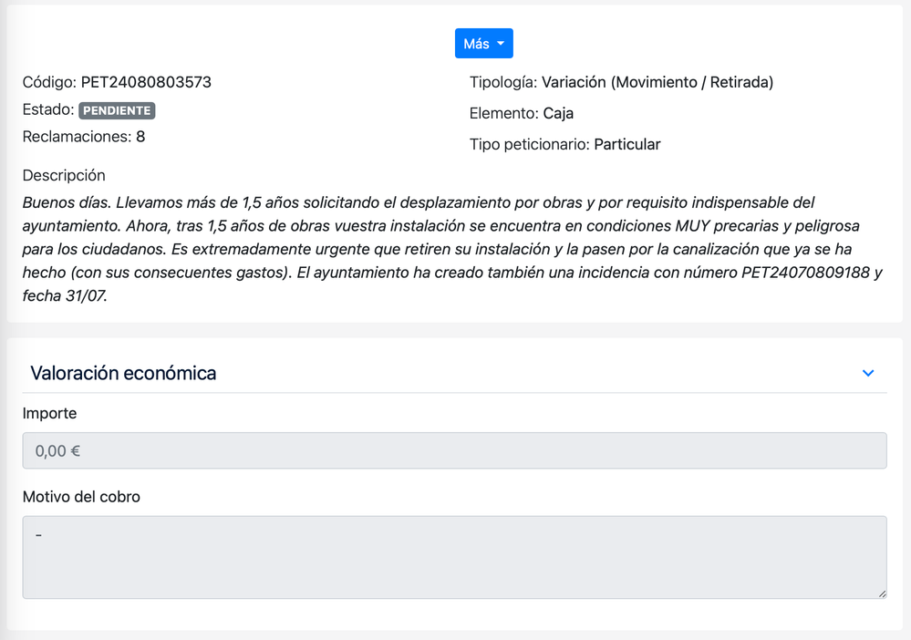Click the caret arrow on Más button

click(x=502, y=43)
